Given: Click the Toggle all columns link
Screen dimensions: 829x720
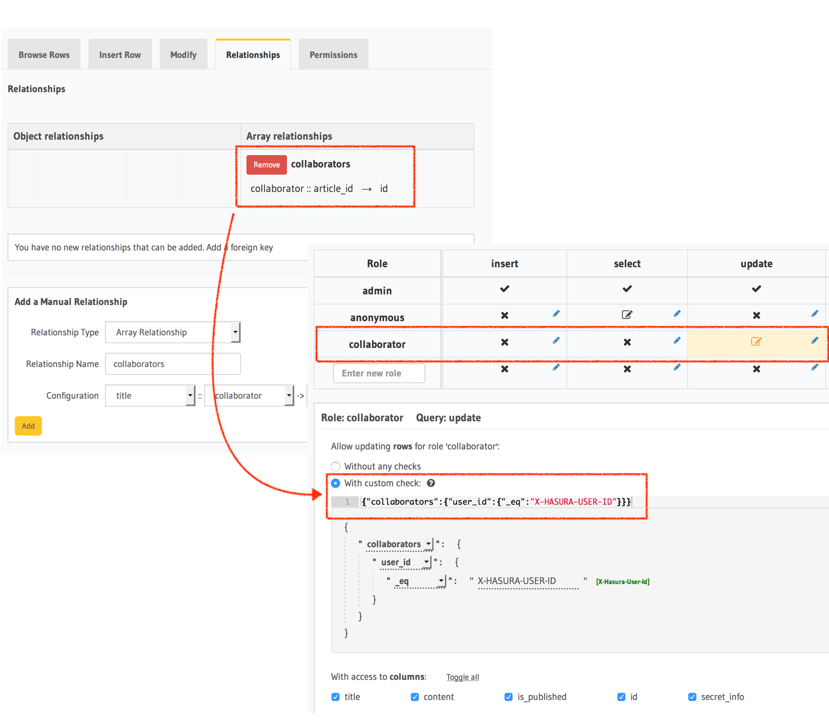Looking at the screenshot, I should [x=462, y=677].
